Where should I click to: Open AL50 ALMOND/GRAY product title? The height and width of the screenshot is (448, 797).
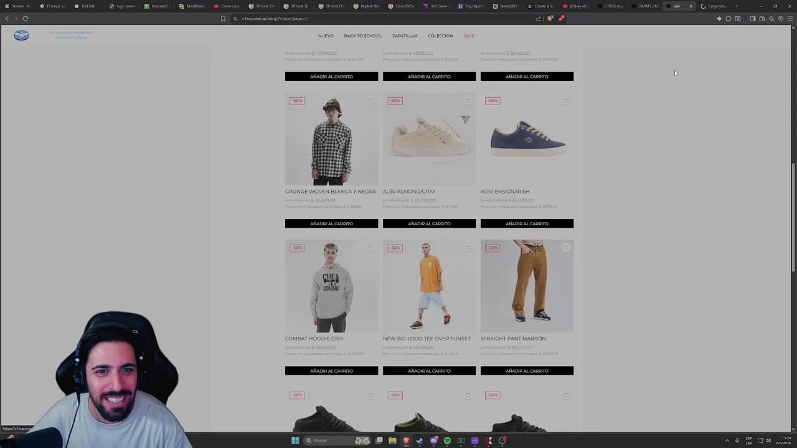coord(409,192)
